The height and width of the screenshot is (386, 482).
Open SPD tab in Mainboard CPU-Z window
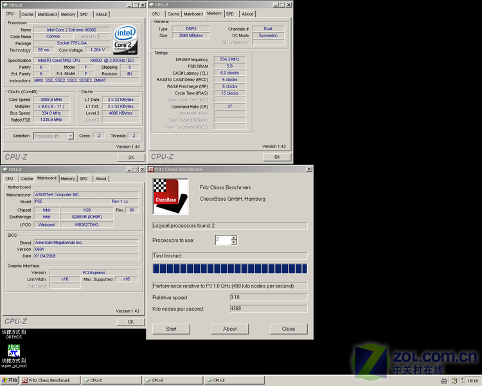click(x=84, y=179)
